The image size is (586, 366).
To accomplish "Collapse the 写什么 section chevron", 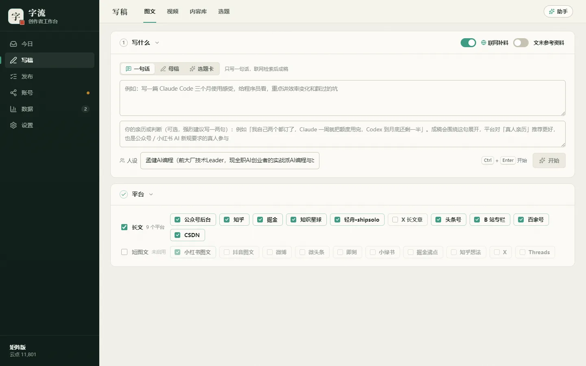I will click(x=157, y=43).
